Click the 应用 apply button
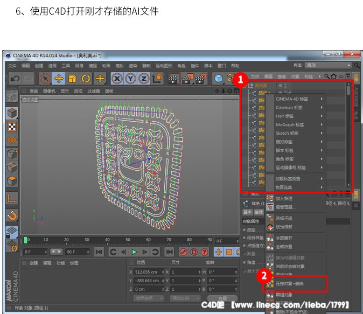Screen dimensions: 363x314 tap(222, 298)
